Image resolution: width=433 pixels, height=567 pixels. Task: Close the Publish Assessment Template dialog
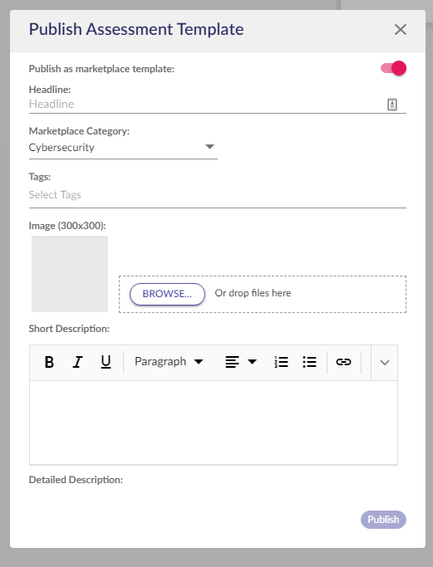click(401, 30)
